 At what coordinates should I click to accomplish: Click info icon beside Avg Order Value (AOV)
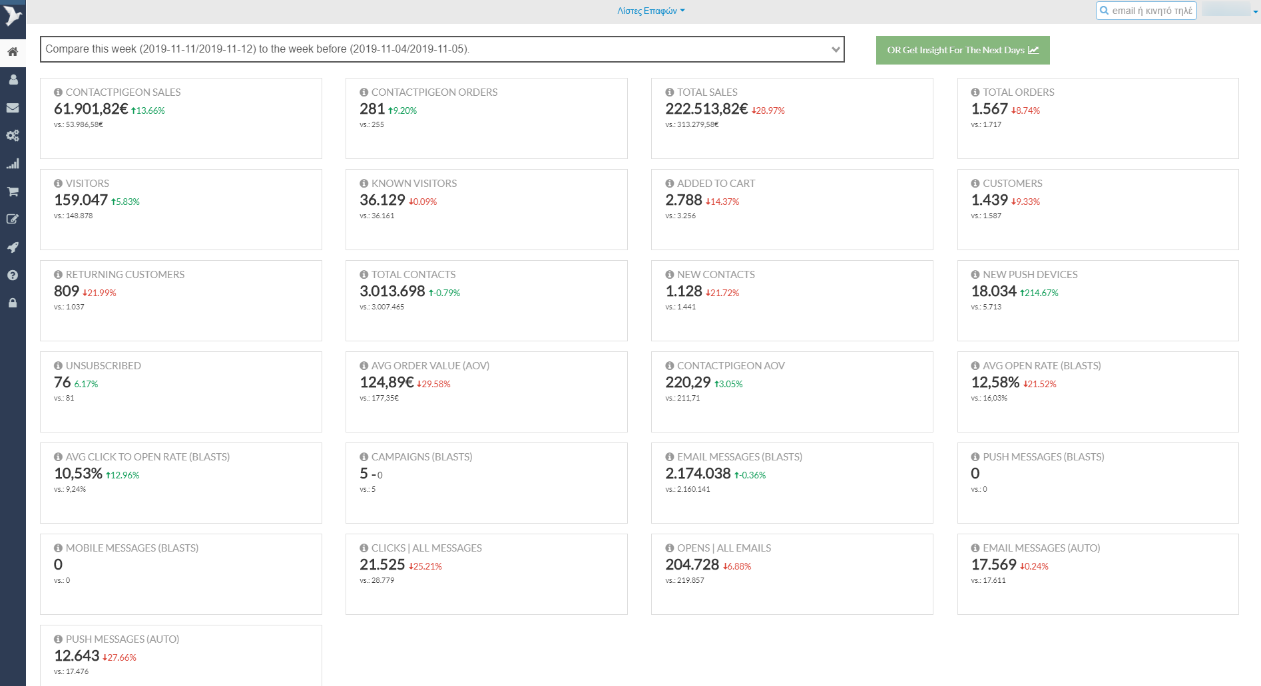(364, 366)
